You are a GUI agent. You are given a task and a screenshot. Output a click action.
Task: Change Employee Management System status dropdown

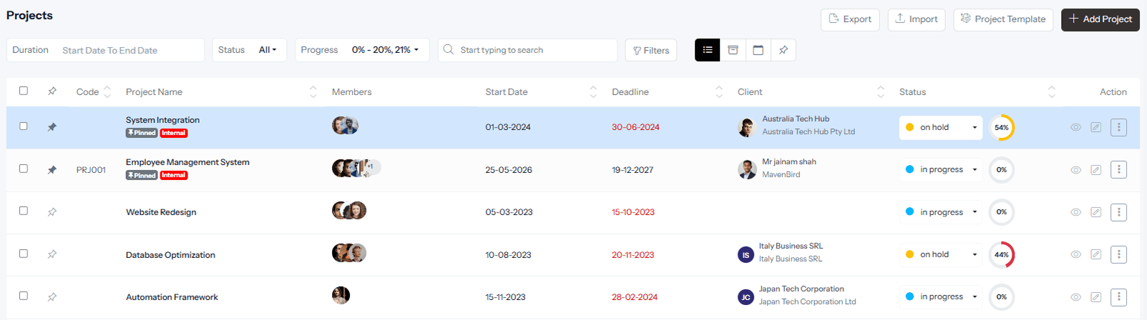coord(940,170)
